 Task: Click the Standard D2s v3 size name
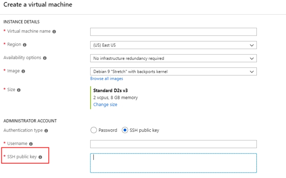pos(110,91)
